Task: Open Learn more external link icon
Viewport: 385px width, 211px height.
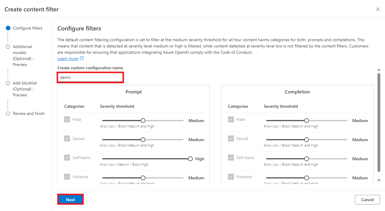Action: pyautogui.click(x=82, y=58)
